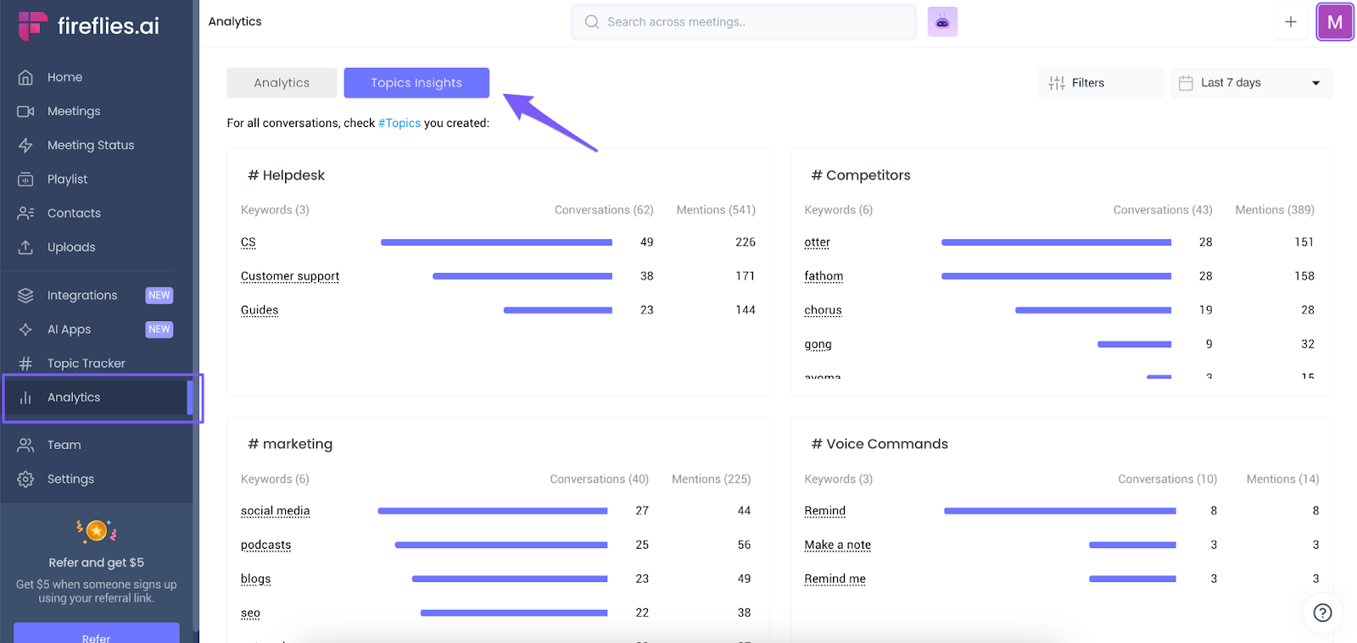Viewport: 1357px width, 643px height.
Task: Click the Refer and get $5 text
Action: point(97,563)
